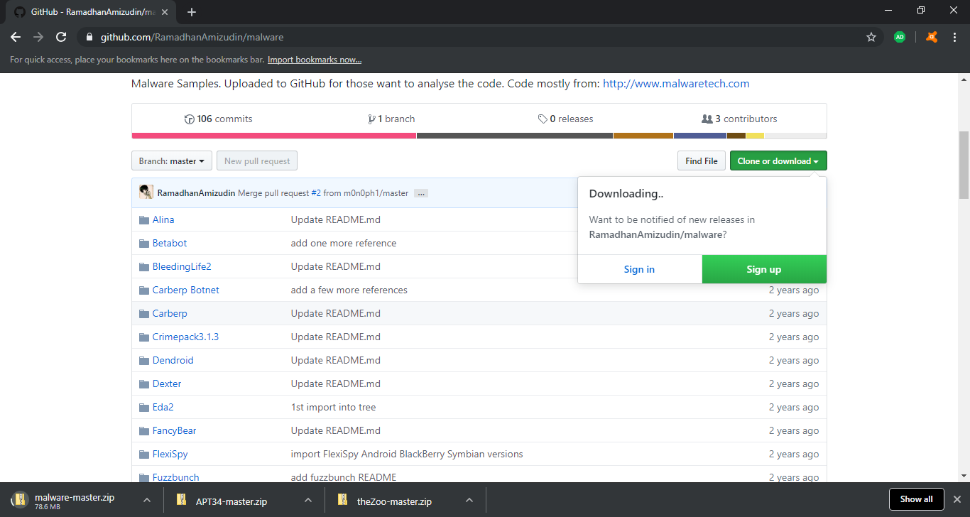Expand the malware-master.zip download options arrow
The width and height of the screenshot is (970, 517).
click(147, 500)
